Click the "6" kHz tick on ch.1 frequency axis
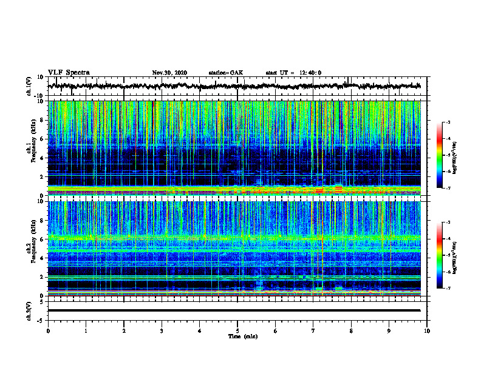This screenshot has width=481, height=371. [42, 139]
